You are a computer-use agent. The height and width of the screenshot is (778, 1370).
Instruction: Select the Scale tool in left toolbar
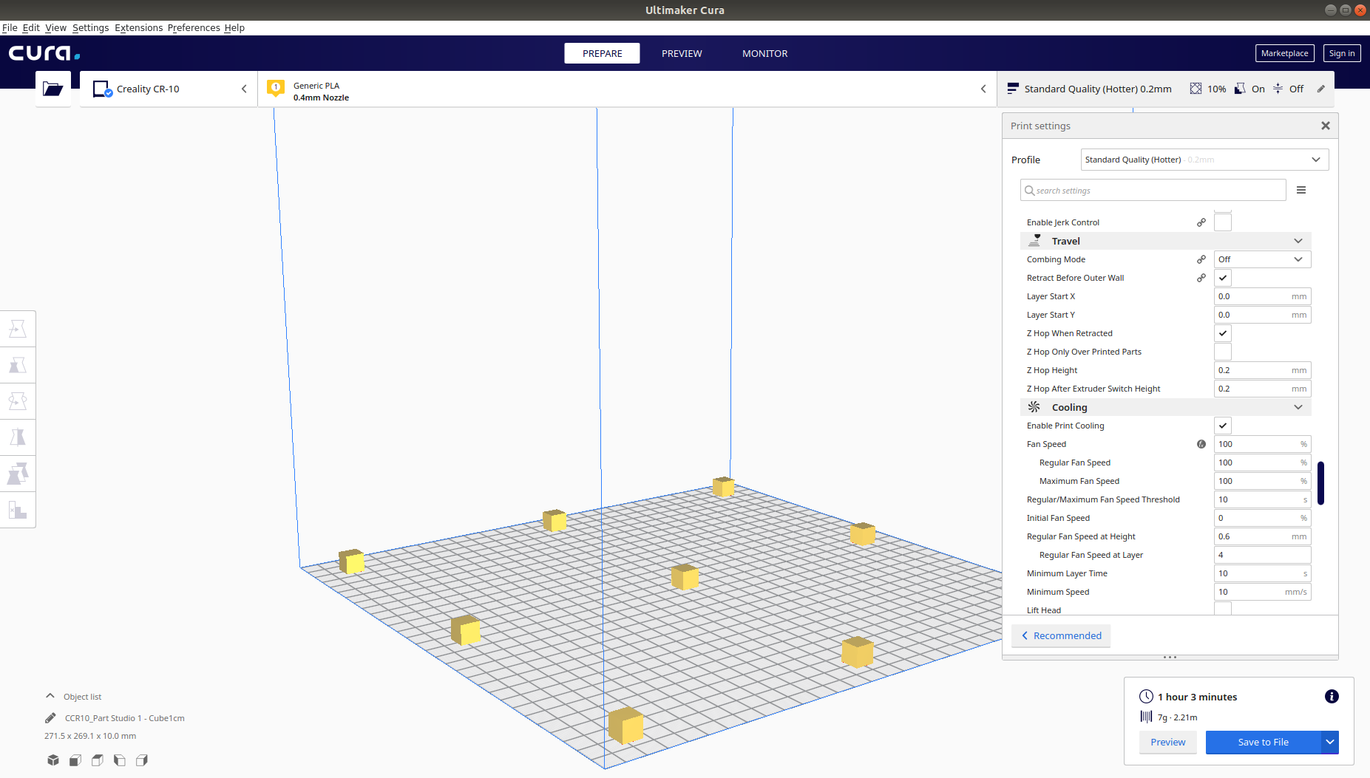[18, 365]
